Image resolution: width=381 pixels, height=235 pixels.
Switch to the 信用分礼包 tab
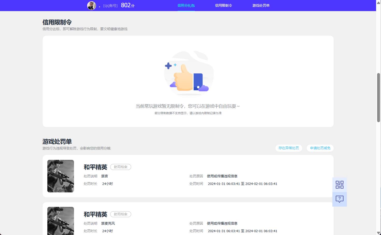coord(186,5)
